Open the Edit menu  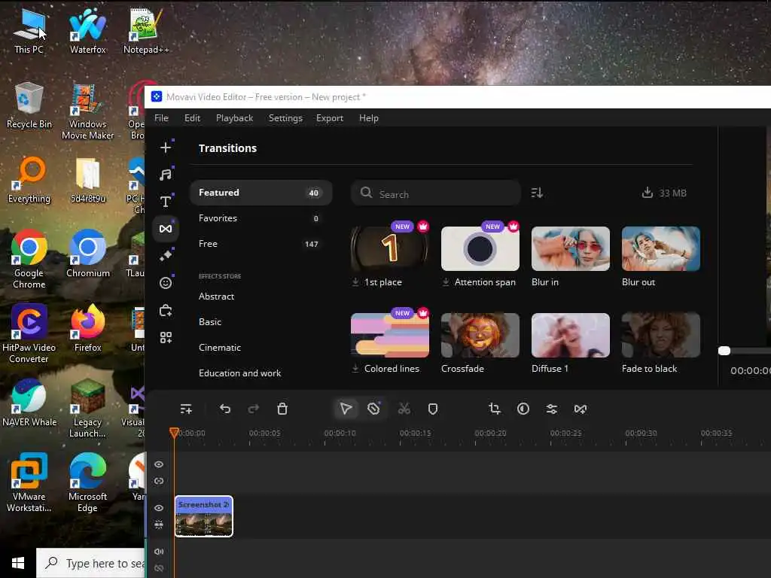coord(192,118)
